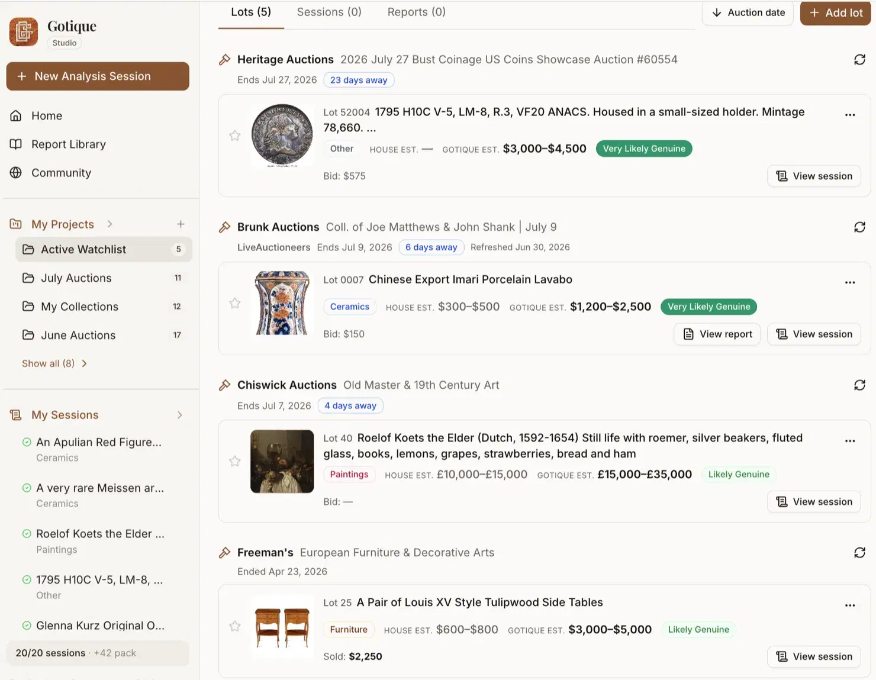The width and height of the screenshot is (876, 680).
Task: Refresh the Heritage Auctions listing
Action: 859,60
